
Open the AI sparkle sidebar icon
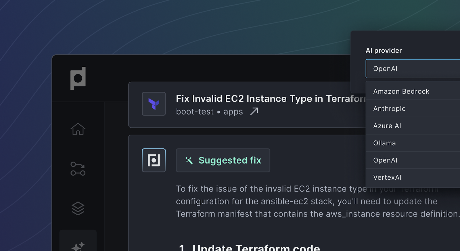[x=78, y=246]
